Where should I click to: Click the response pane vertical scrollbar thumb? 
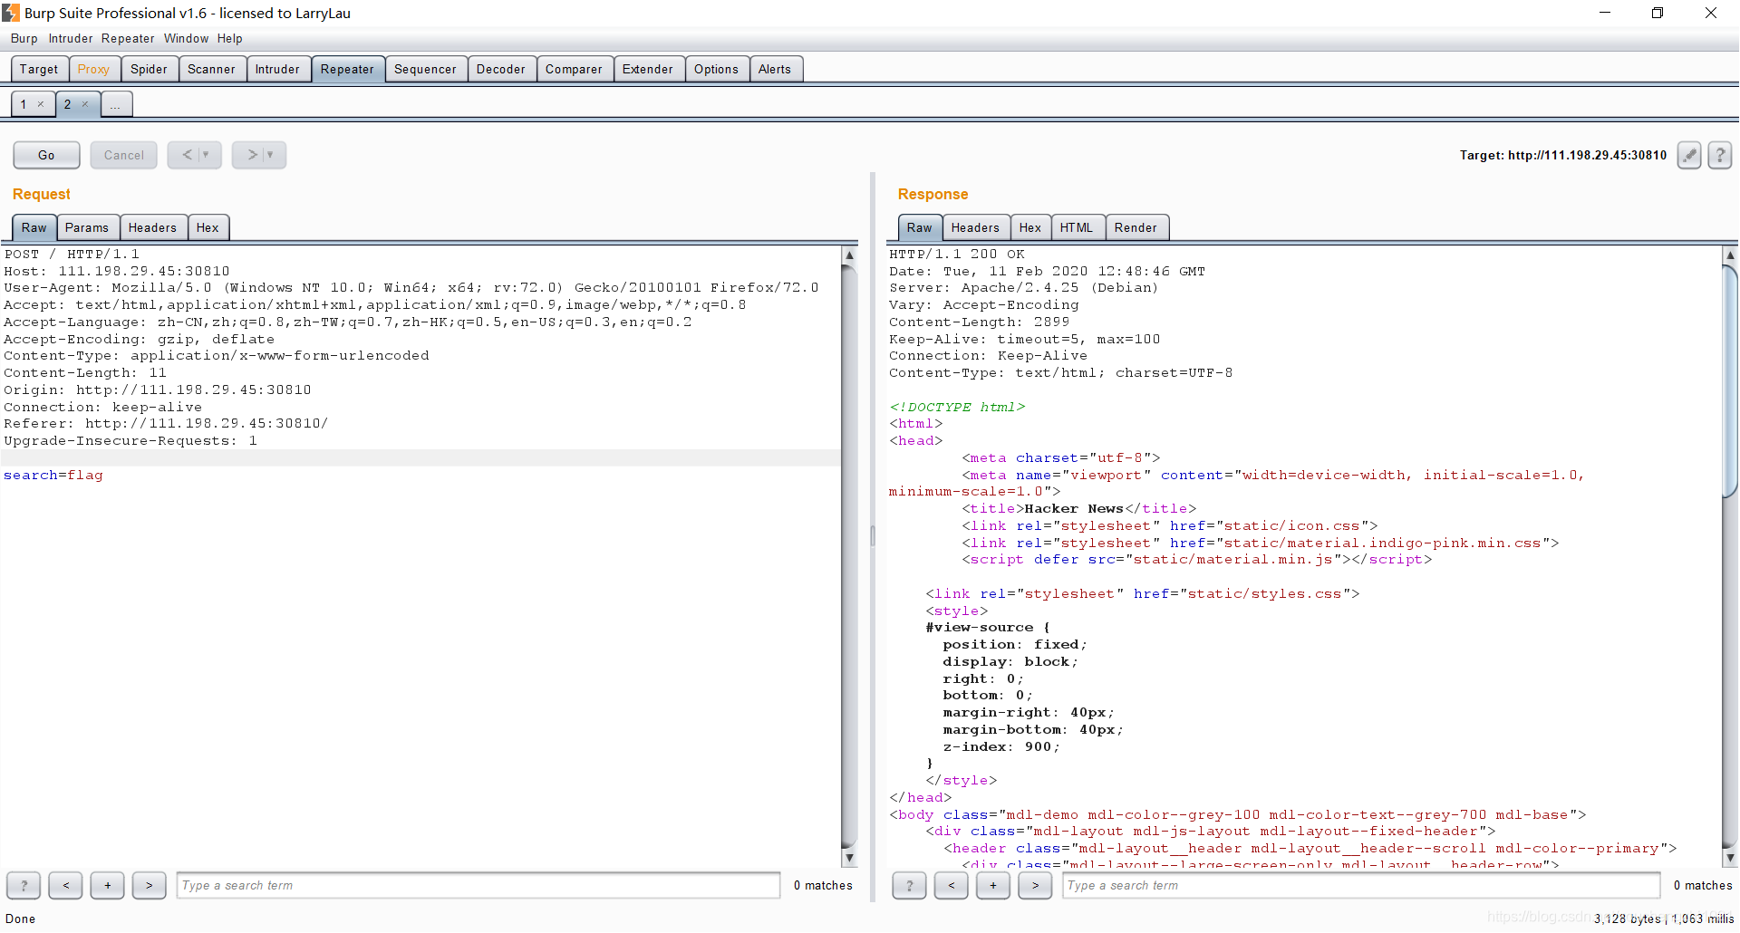click(1730, 380)
